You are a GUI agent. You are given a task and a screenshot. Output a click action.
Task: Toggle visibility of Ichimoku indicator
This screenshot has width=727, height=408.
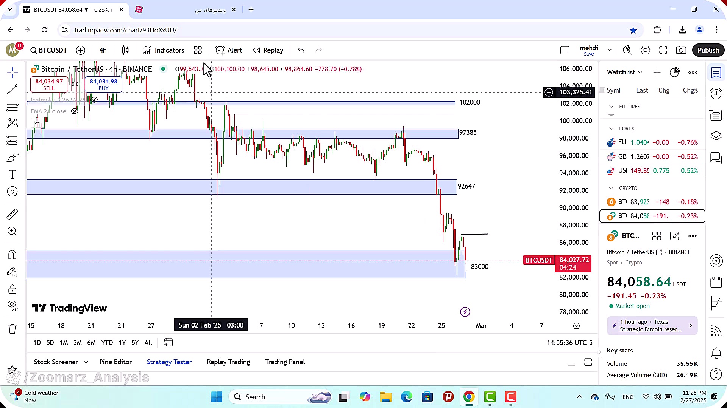[94, 100]
